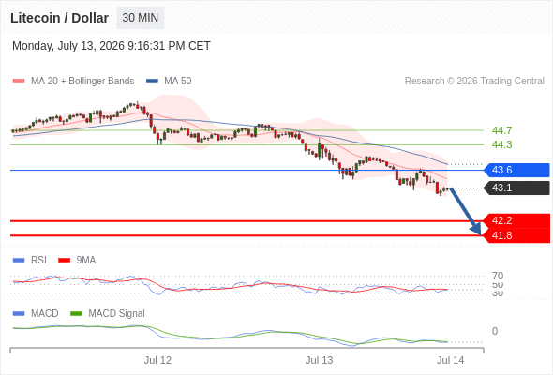This screenshot has width=553, height=375.
Task: Click the RSI blue legend swatch
Action: [x=19, y=261]
